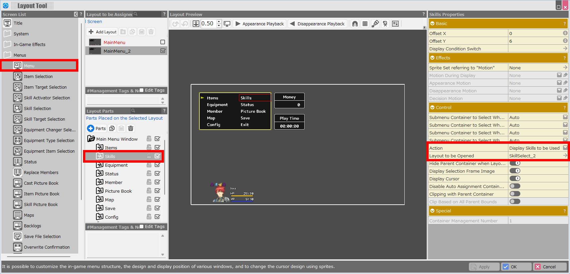Viewport: 570px width, 274px height.
Task: Click the magnet snap icon in preview toolbar
Action: (355, 24)
